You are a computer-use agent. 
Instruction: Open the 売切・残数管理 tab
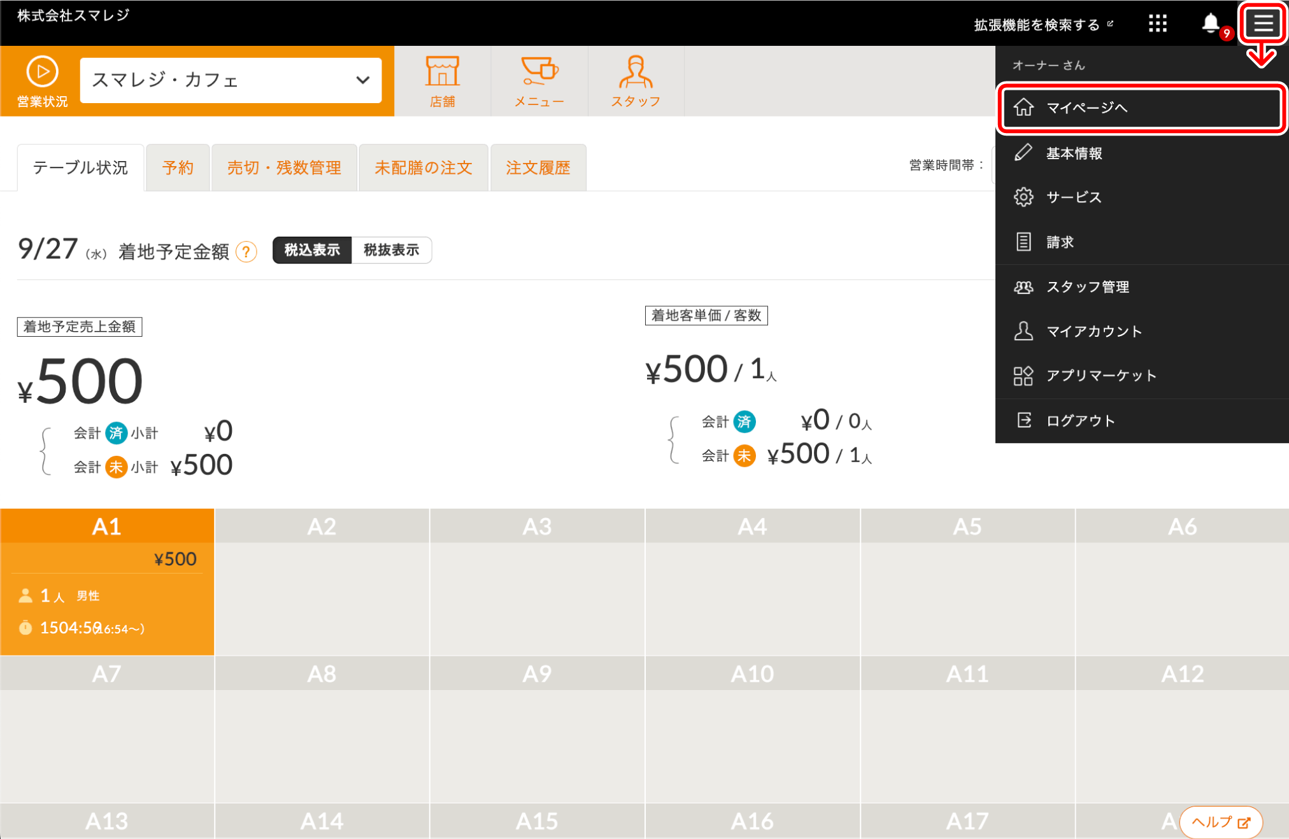click(284, 168)
